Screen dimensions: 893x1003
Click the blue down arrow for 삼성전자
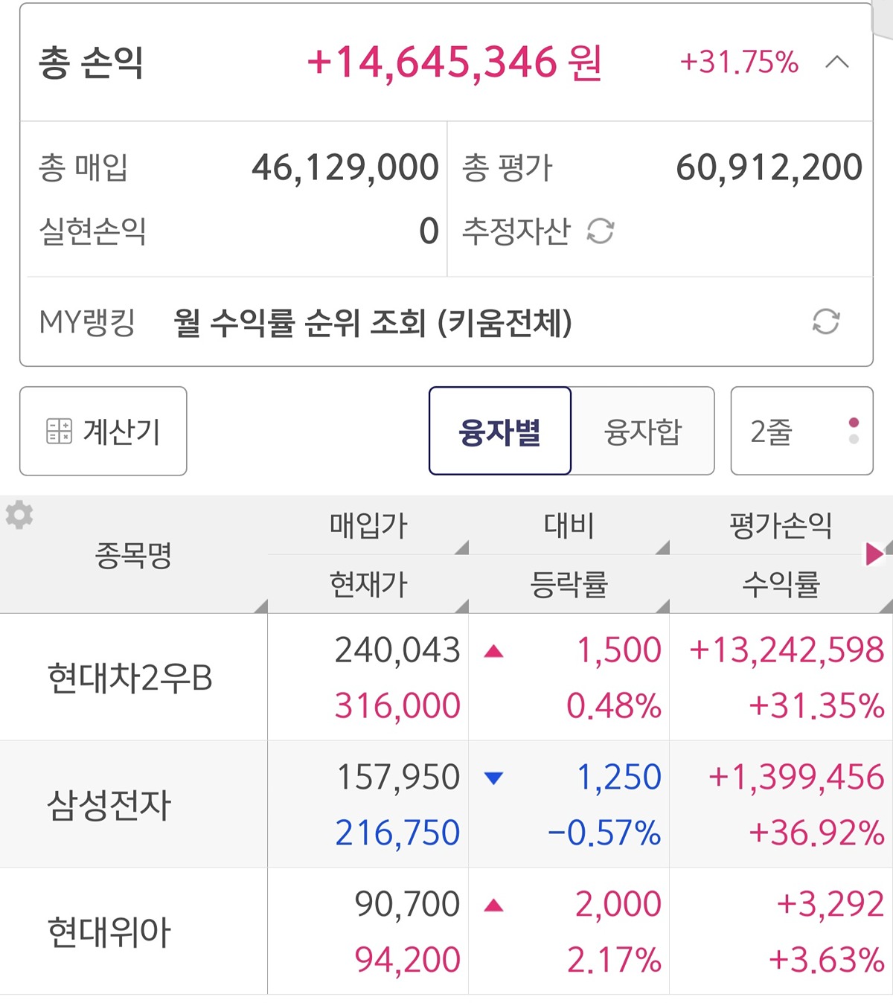(x=493, y=778)
